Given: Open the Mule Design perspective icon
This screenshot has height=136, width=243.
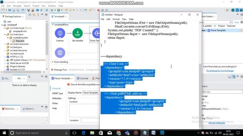Looking at the screenshot, I should click(x=237, y=10).
